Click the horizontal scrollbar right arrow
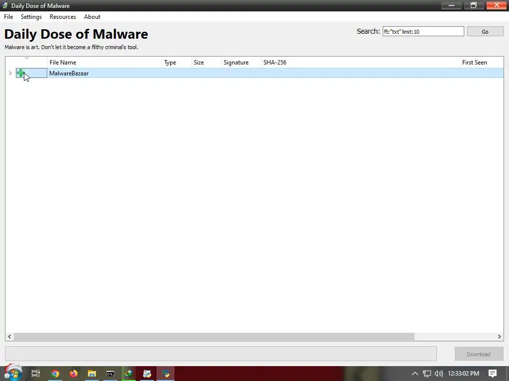509x381 pixels. tap(499, 337)
